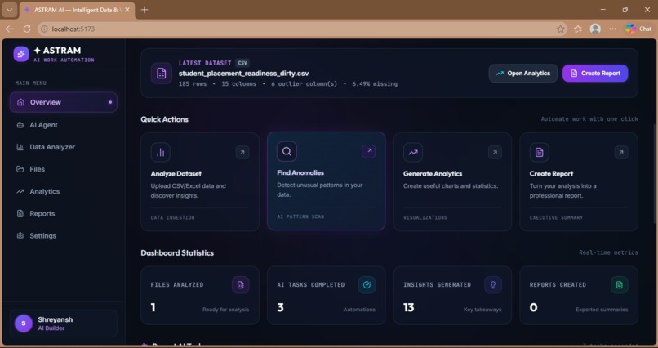Viewport: 658px width, 348px height.
Task: Click the CSV badge label
Action: point(242,63)
